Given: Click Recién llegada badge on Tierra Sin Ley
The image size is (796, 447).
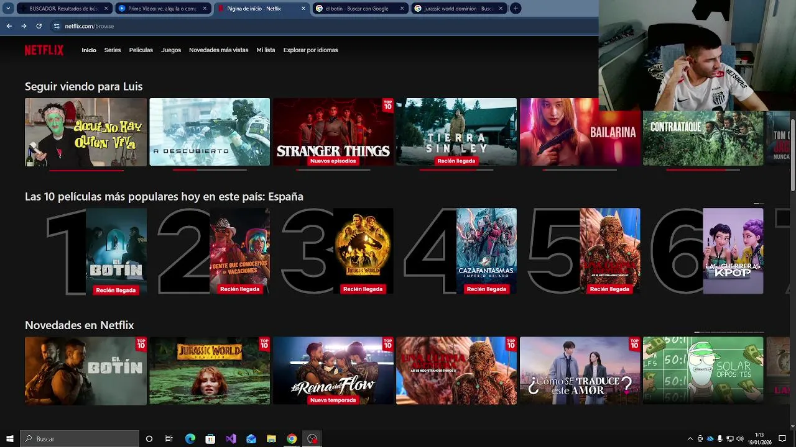Looking at the screenshot, I should [456, 161].
